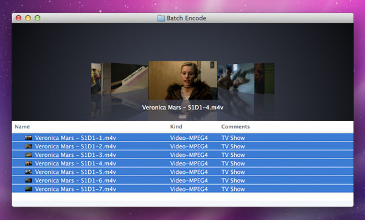Click file icon for Veronica Mars S1D1-3.m4v

click(29, 155)
